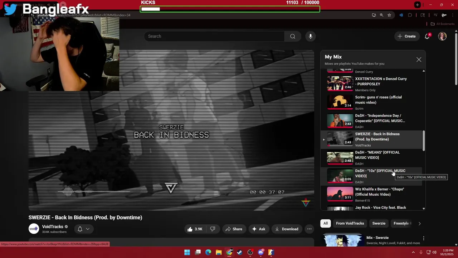Close the My Mix playlist panel
Screen dimensions: 458x258
(419, 59)
